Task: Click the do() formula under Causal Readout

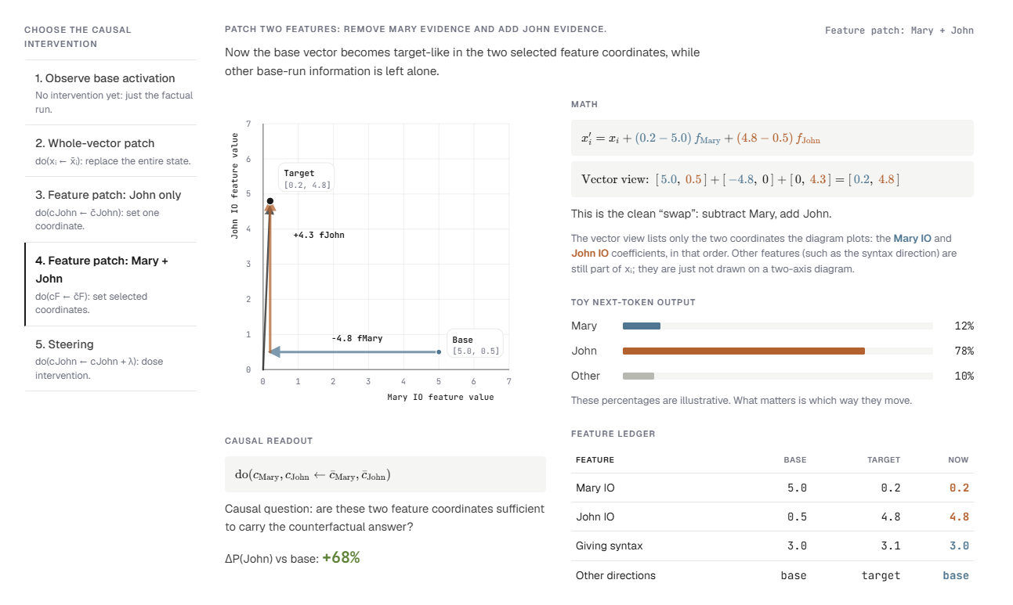Action: tap(385, 474)
